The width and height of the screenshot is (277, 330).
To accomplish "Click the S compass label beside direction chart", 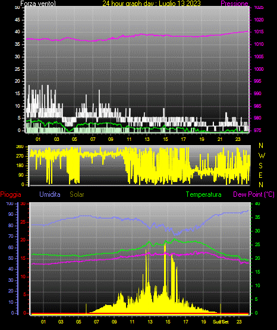I will click(x=261, y=166).
